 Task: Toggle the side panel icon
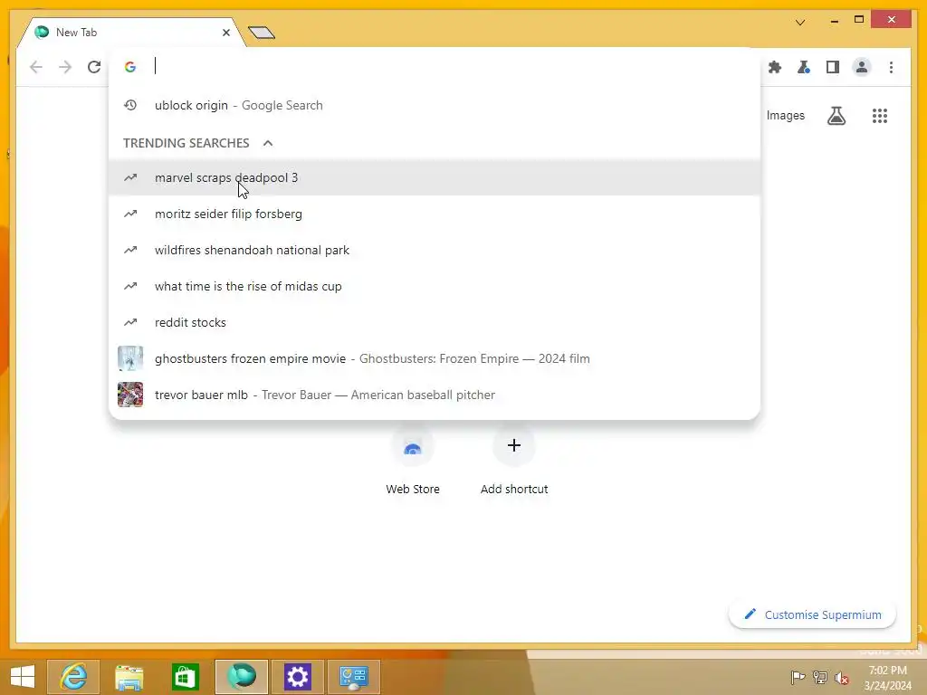click(833, 67)
